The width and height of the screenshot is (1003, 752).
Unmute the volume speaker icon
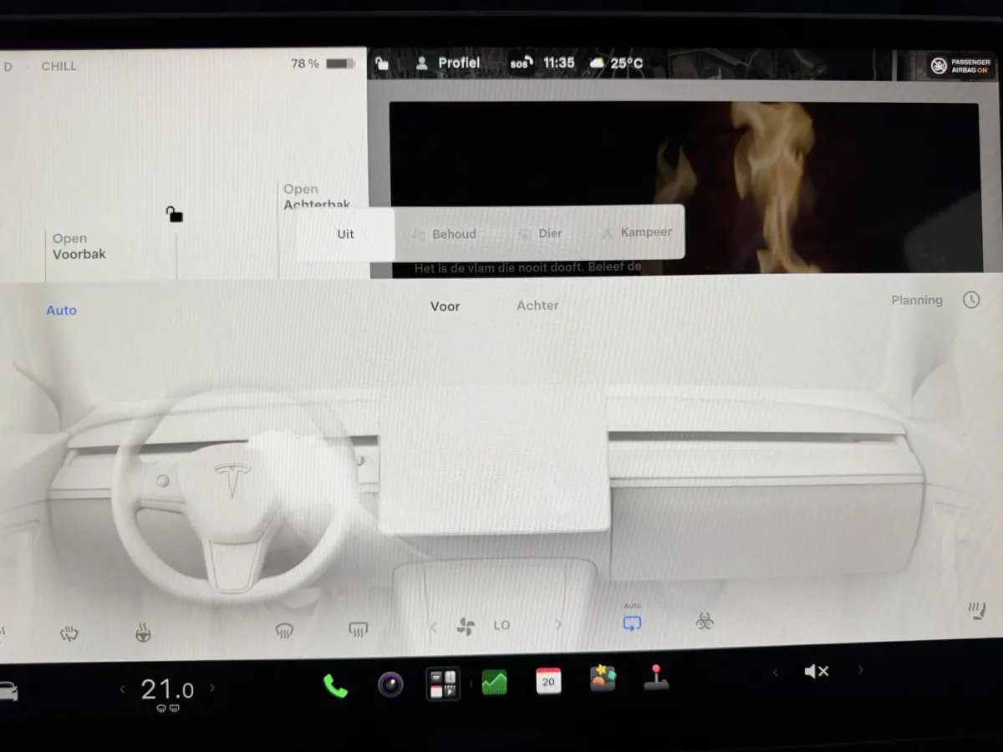click(817, 671)
